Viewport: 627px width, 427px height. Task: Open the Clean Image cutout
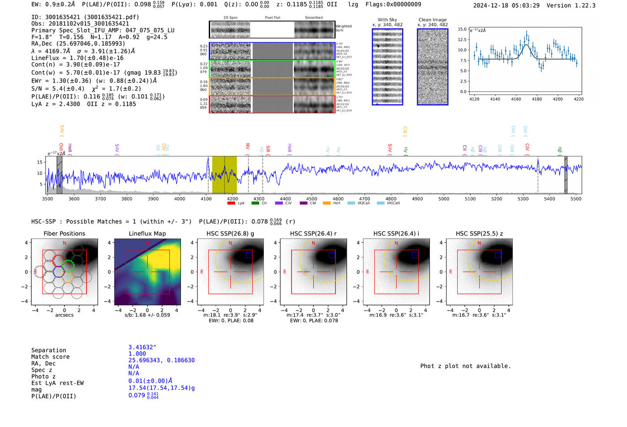[433, 67]
